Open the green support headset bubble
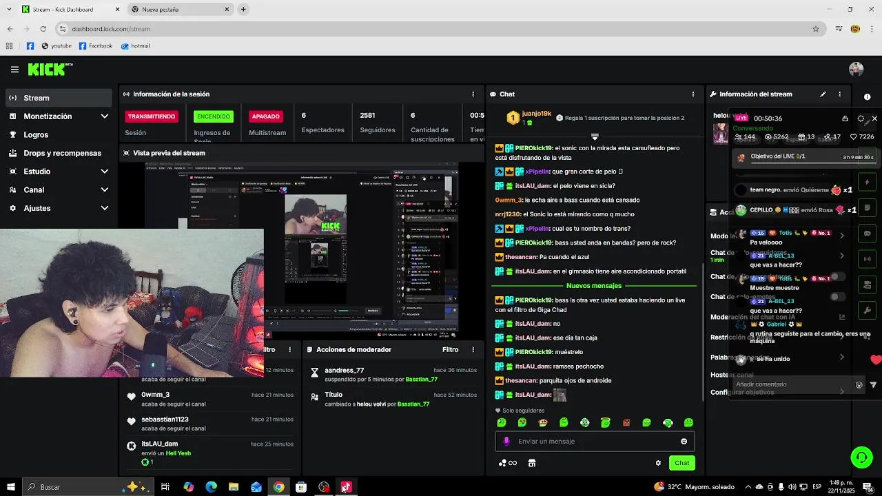The width and height of the screenshot is (882, 496). (x=861, y=457)
